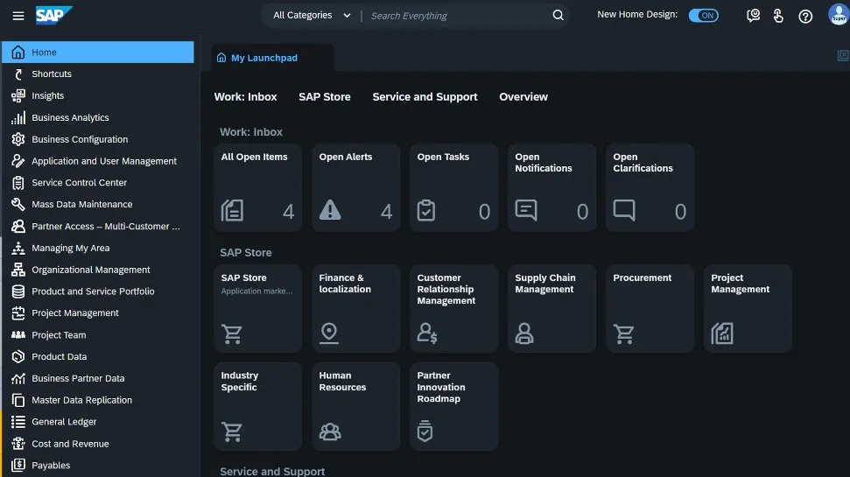This screenshot has width=850, height=477.
Task: Click the Search Everything input field
Action: pos(455,16)
